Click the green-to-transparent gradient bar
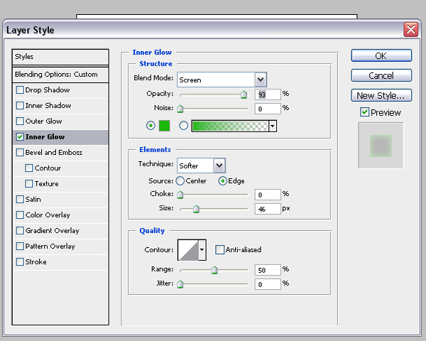This screenshot has height=341, width=426. click(230, 126)
